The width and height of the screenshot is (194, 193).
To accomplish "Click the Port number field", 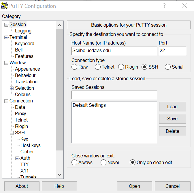I will click(172, 51).
